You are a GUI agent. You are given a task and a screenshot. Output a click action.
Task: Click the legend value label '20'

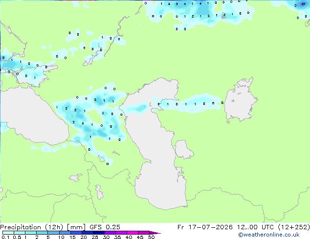click(84, 237)
